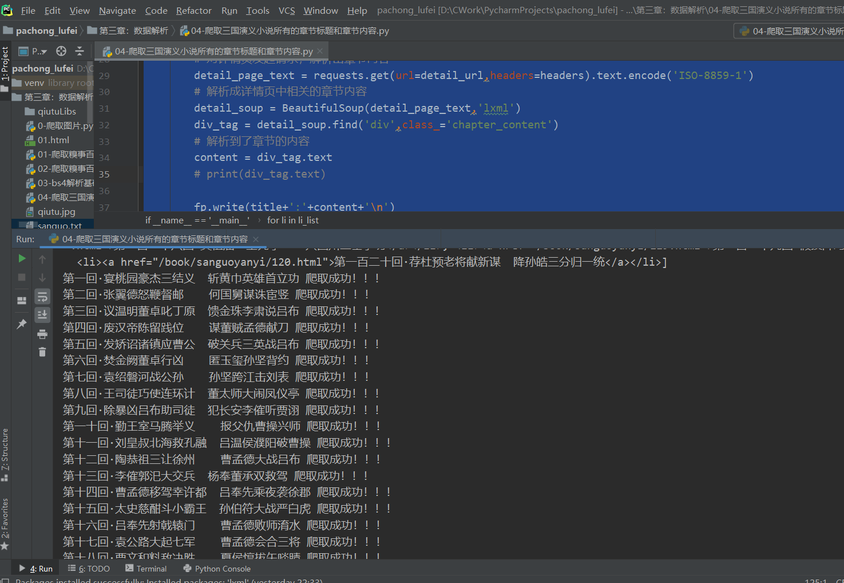The height and width of the screenshot is (583, 844).
Task: Open the Python Console tool window
Action: [x=217, y=569]
